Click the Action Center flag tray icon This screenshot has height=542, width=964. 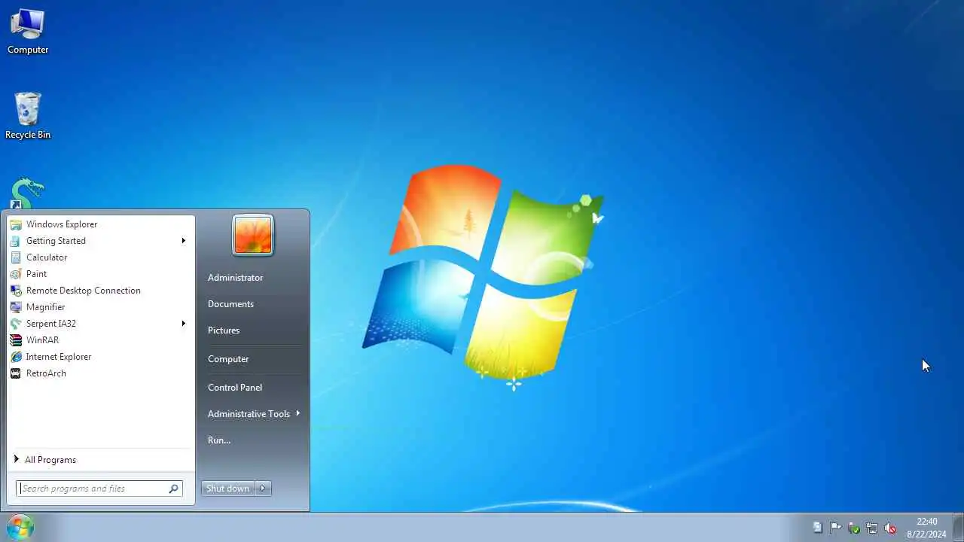[x=836, y=528]
